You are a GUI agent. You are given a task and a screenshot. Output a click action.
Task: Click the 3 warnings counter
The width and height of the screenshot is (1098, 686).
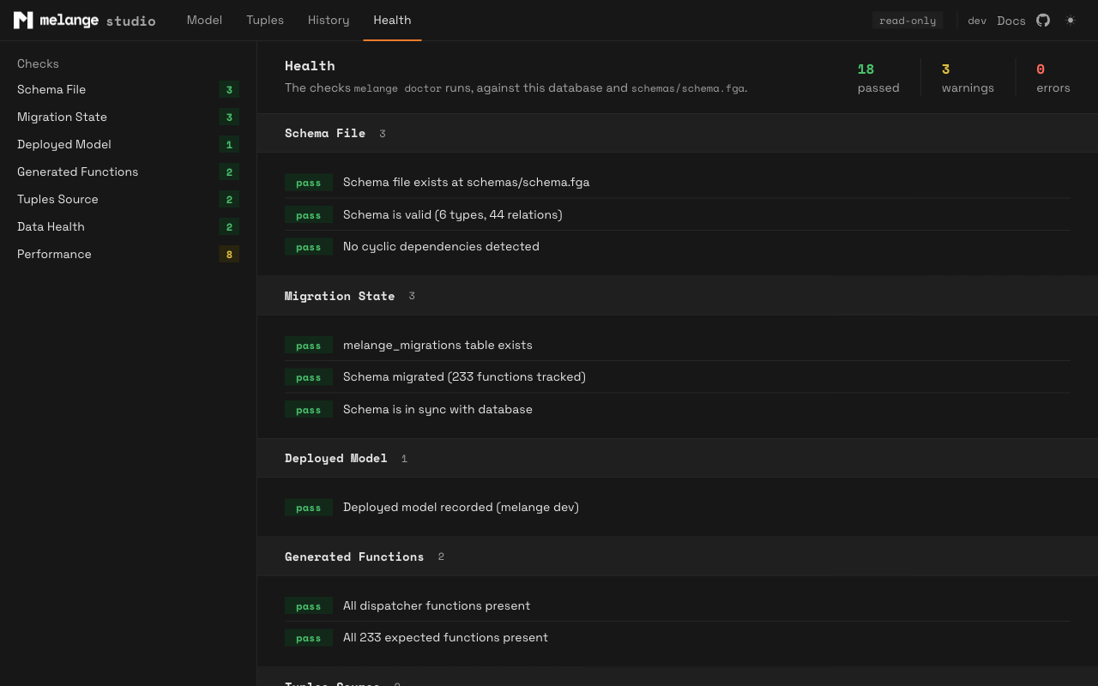pos(968,77)
